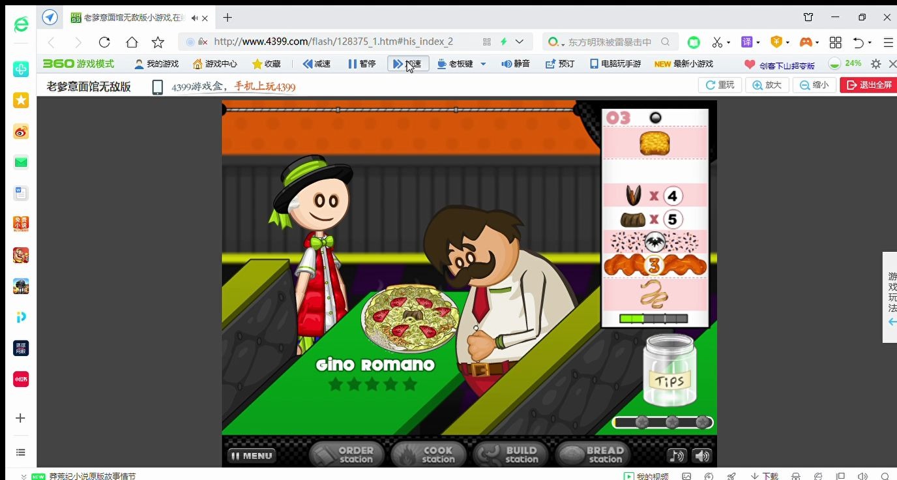Image resolution: width=897 pixels, height=480 pixels.
Task: Expand the scissors screenshot dropdown arrow
Action: [728, 43]
